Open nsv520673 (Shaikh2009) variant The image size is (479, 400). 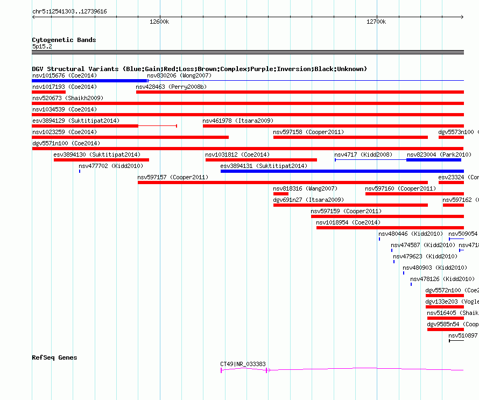click(68, 98)
